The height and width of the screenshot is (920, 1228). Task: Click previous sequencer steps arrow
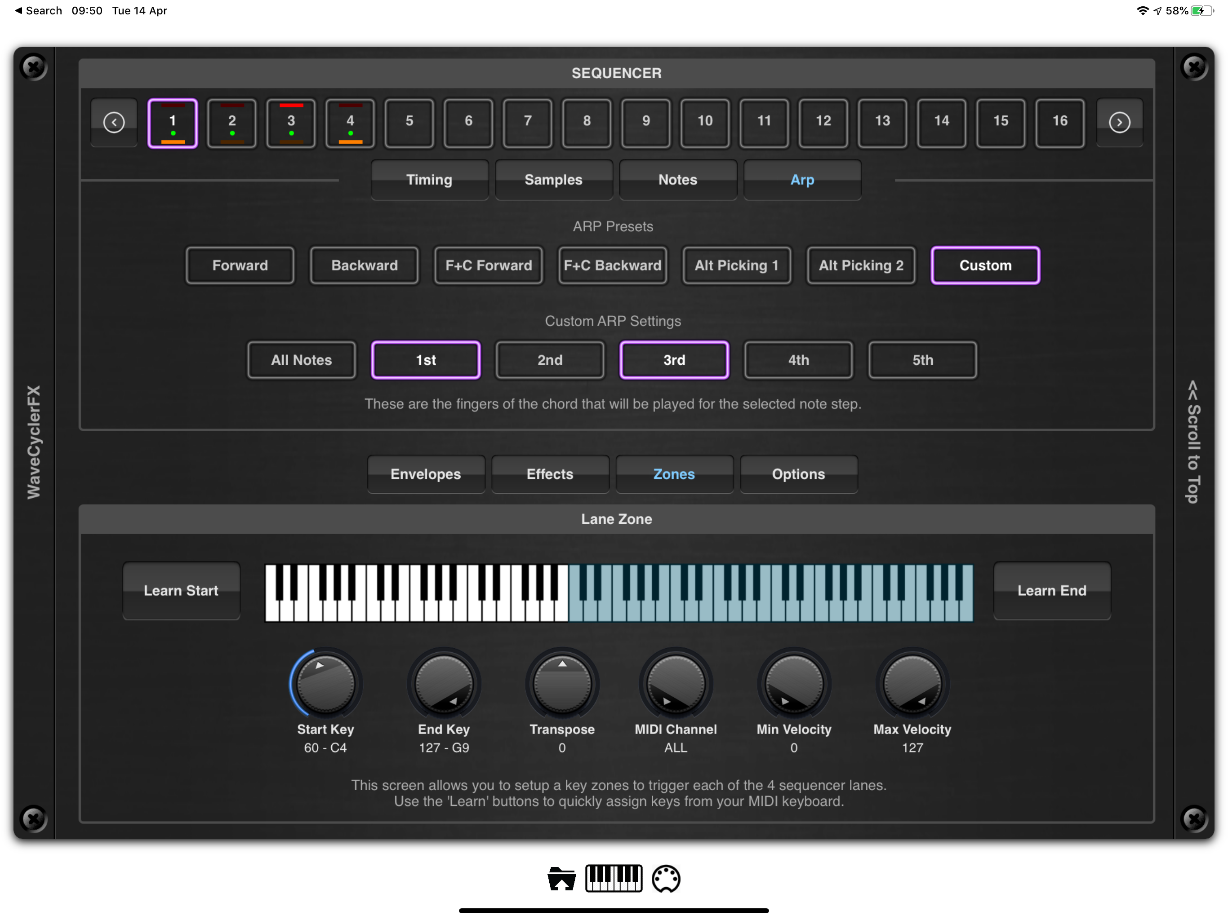[114, 122]
